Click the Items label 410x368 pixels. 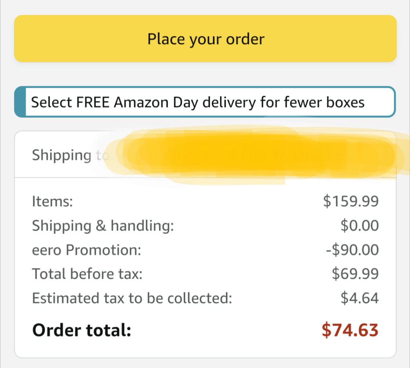52,202
